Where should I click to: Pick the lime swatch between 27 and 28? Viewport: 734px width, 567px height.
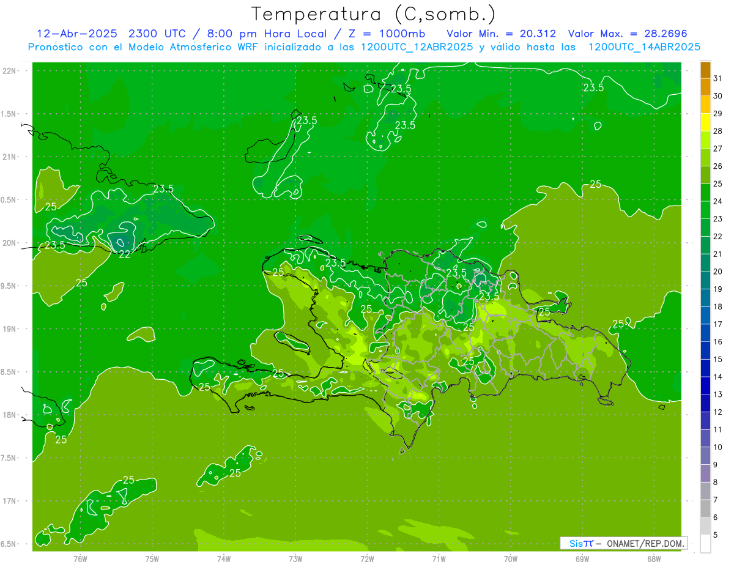[705, 139]
